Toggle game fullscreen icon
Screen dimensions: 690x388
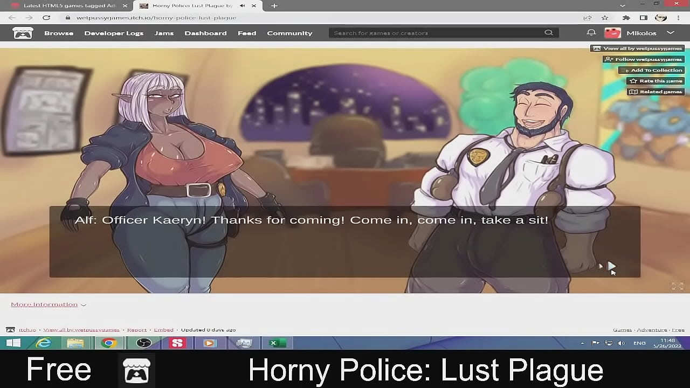click(x=678, y=286)
